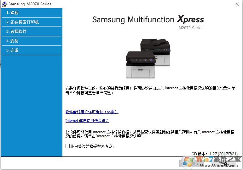Check the 我已看过并接受安装协议 checkbox
The height and width of the screenshot is (170, 243).
[x=67, y=146]
